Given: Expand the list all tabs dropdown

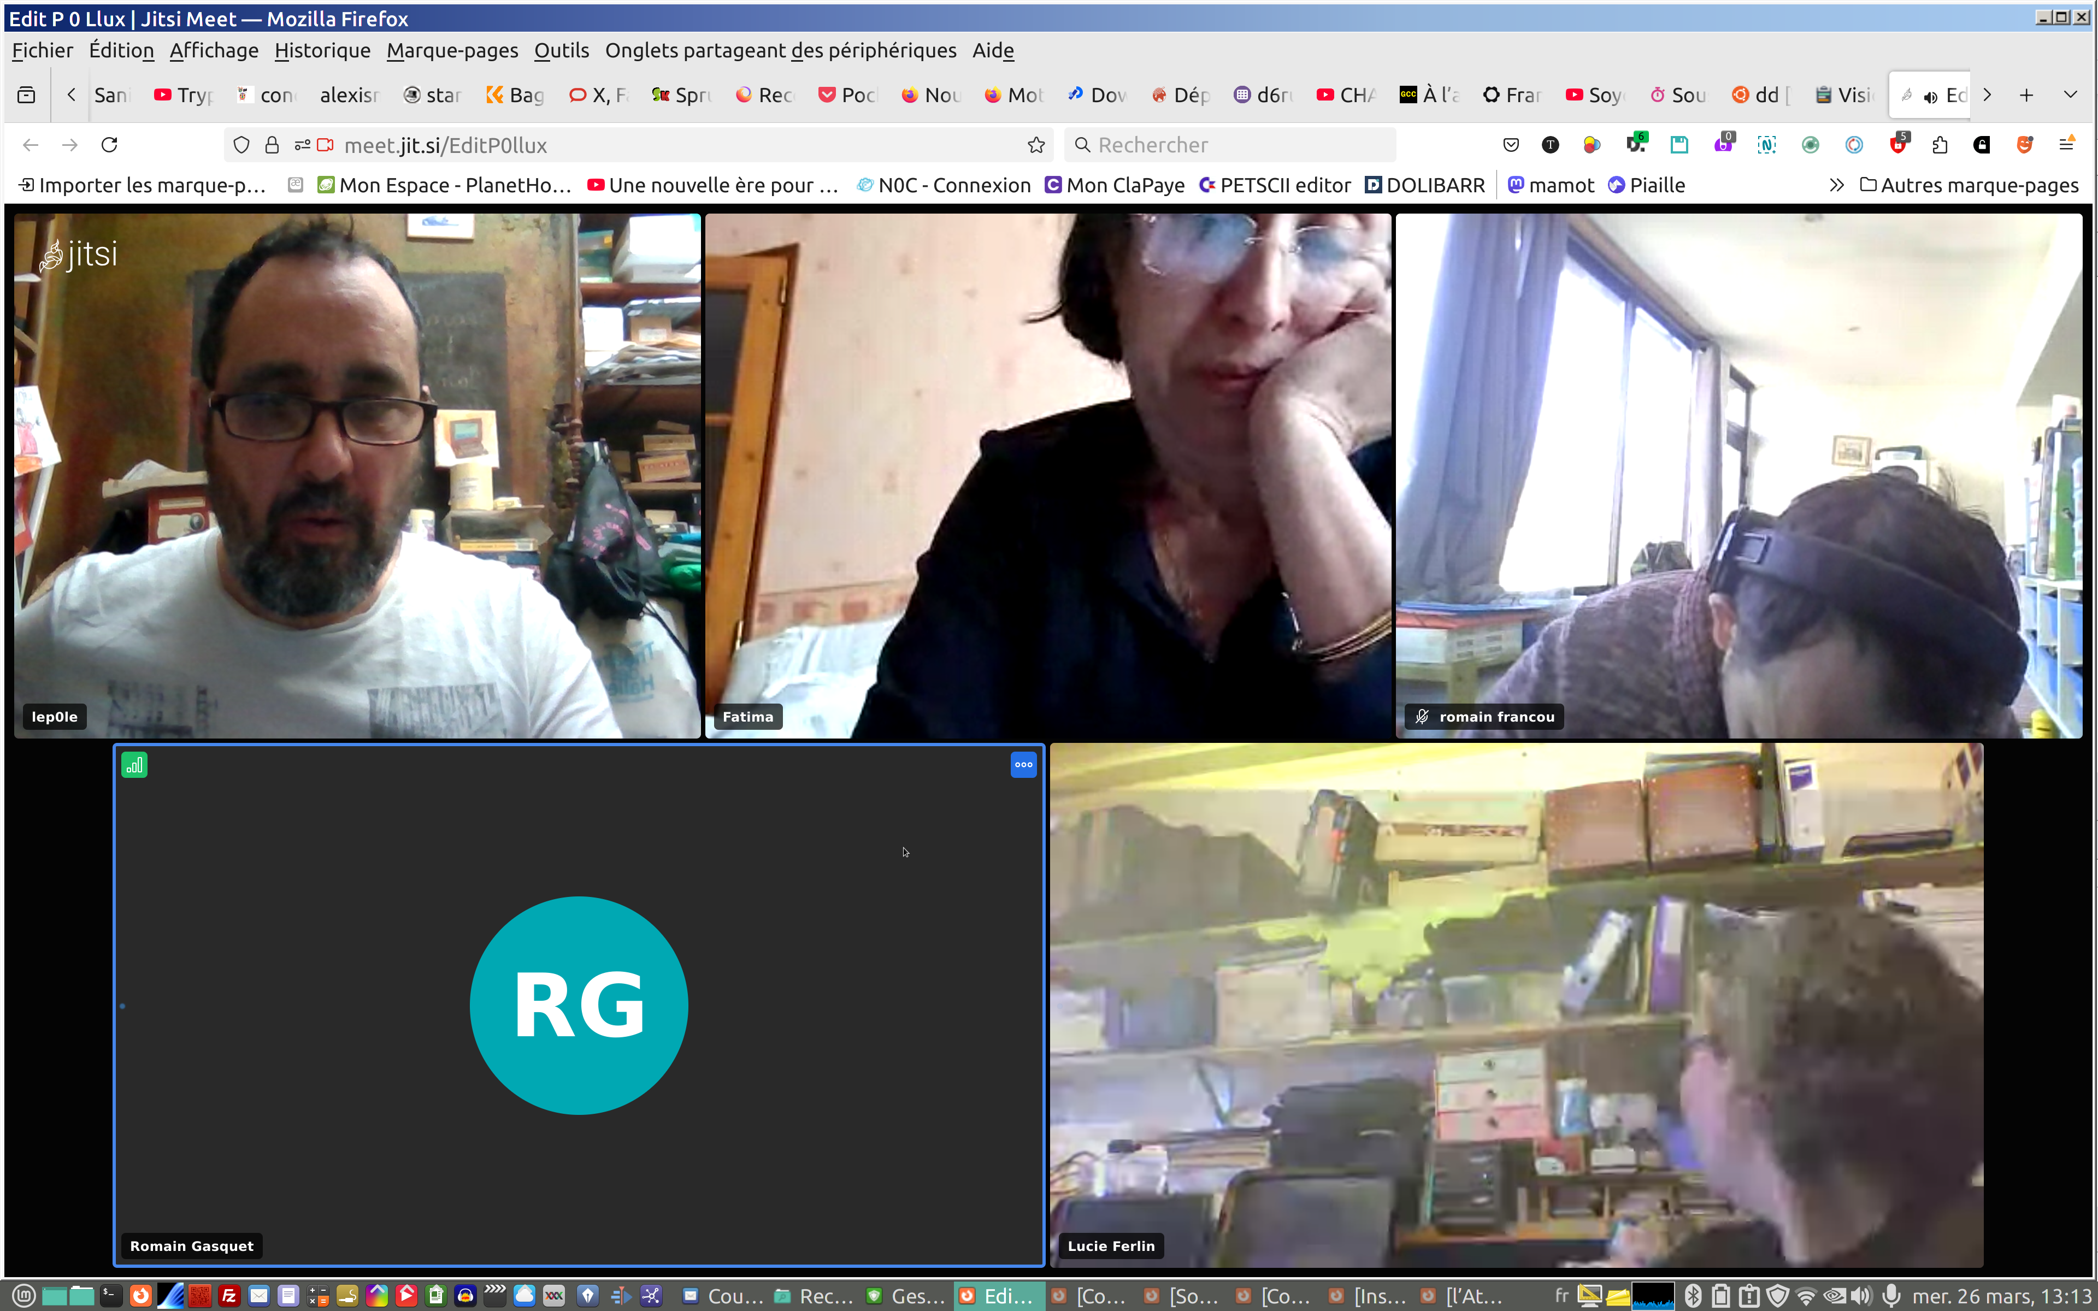Looking at the screenshot, I should 2070,95.
